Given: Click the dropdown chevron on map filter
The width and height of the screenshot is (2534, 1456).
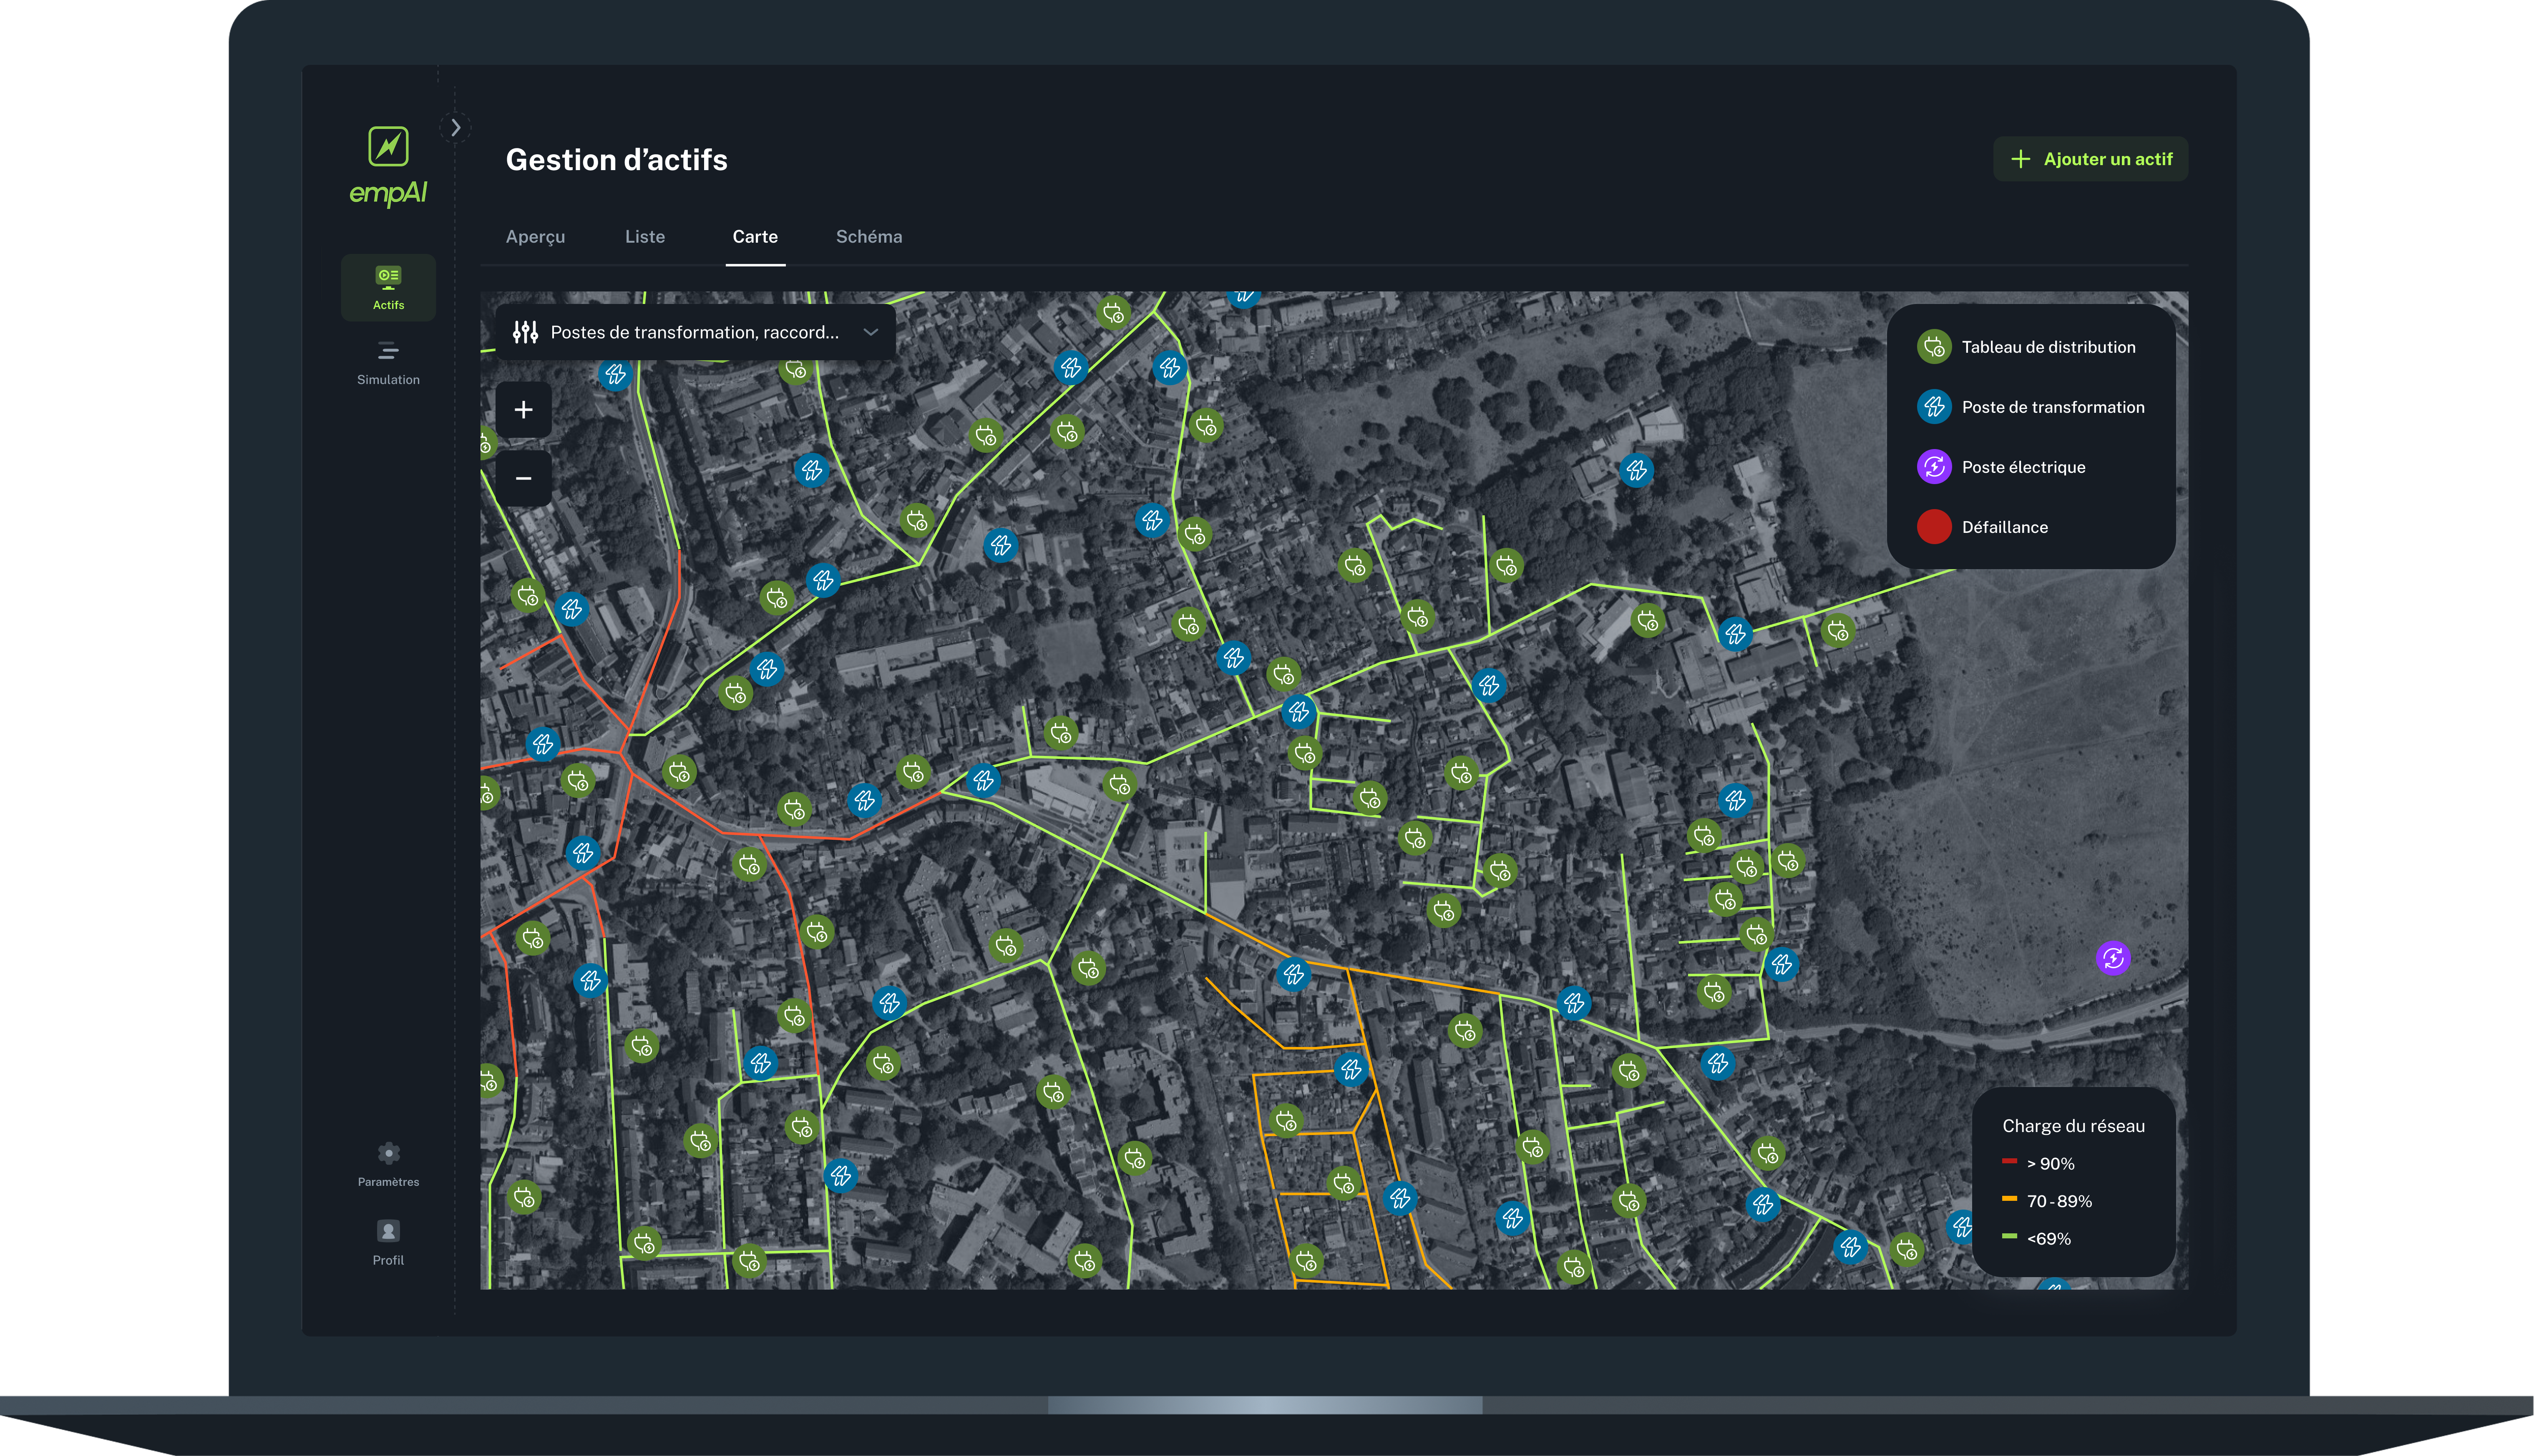Looking at the screenshot, I should [871, 332].
